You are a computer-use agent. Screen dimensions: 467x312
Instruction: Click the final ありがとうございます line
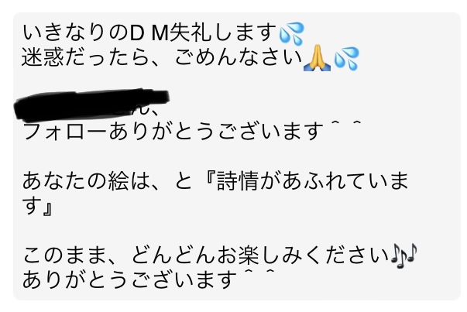pyautogui.click(x=128, y=279)
